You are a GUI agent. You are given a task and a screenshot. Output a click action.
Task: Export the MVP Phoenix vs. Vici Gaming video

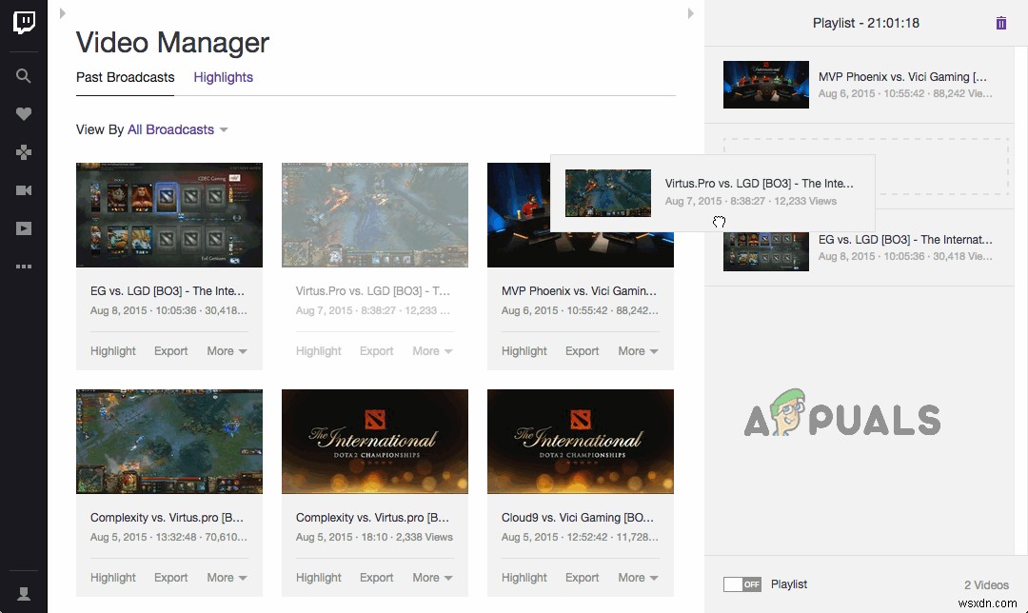pyautogui.click(x=582, y=350)
